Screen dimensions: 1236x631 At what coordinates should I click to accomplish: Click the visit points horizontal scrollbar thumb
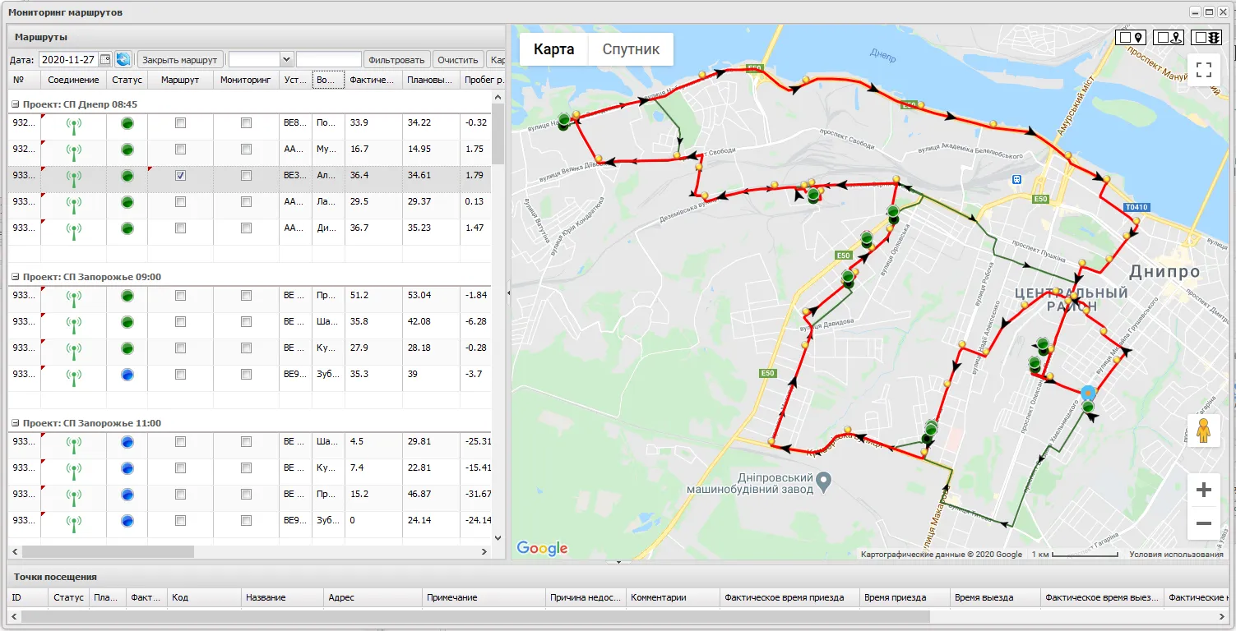pyautogui.click(x=475, y=616)
